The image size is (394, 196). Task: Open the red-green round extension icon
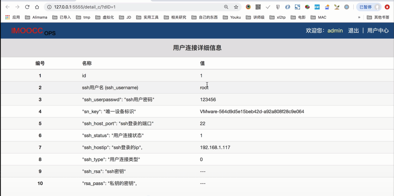(x=307, y=7)
